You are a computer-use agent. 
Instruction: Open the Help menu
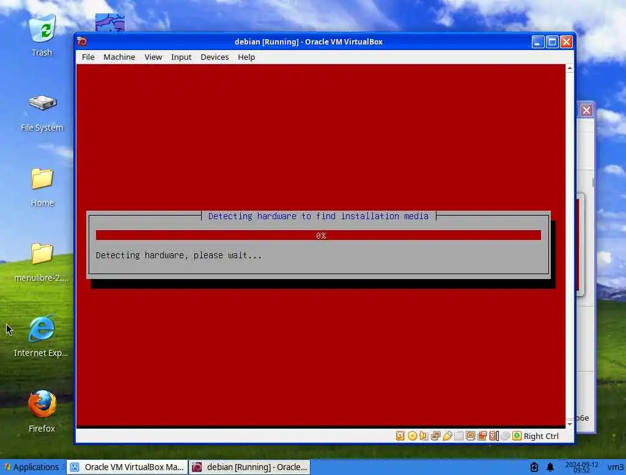pyautogui.click(x=246, y=57)
